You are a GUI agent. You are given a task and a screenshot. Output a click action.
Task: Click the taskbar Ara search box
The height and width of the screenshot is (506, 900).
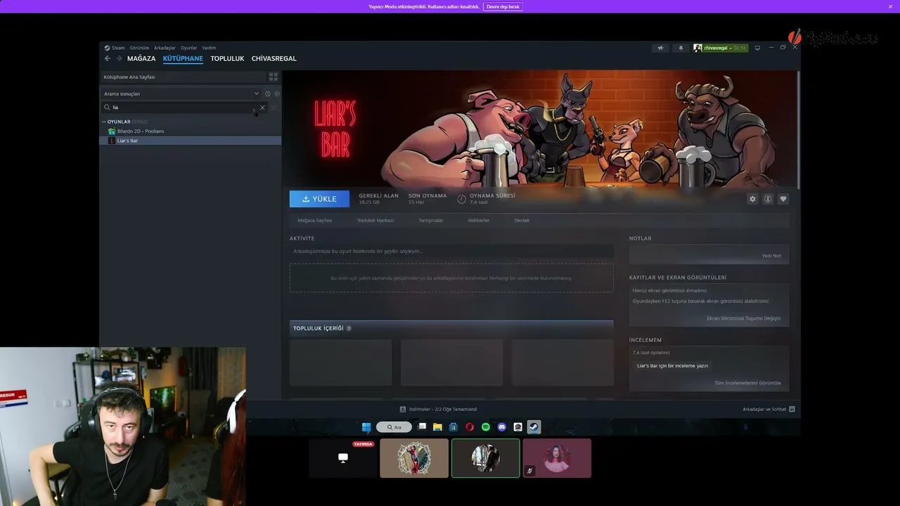394,427
